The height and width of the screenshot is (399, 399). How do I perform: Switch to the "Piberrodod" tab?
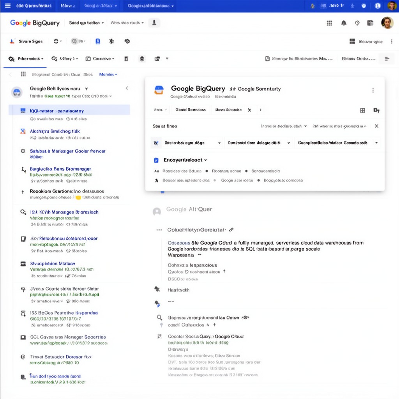click(26, 59)
